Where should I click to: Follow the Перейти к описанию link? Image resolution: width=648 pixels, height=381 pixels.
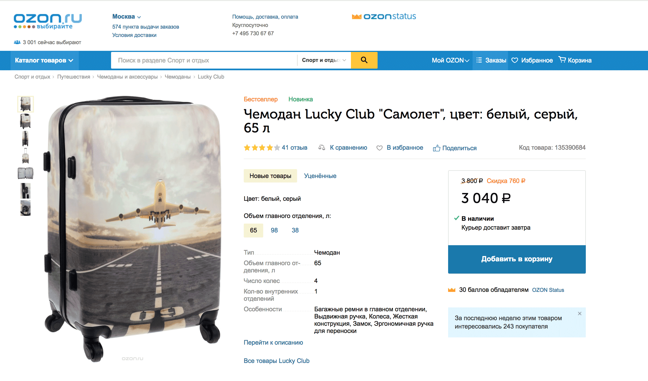pyautogui.click(x=273, y=342)
